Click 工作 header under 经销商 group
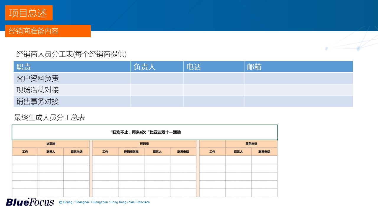This screenshot has height=213, width=378. [105, 152]
